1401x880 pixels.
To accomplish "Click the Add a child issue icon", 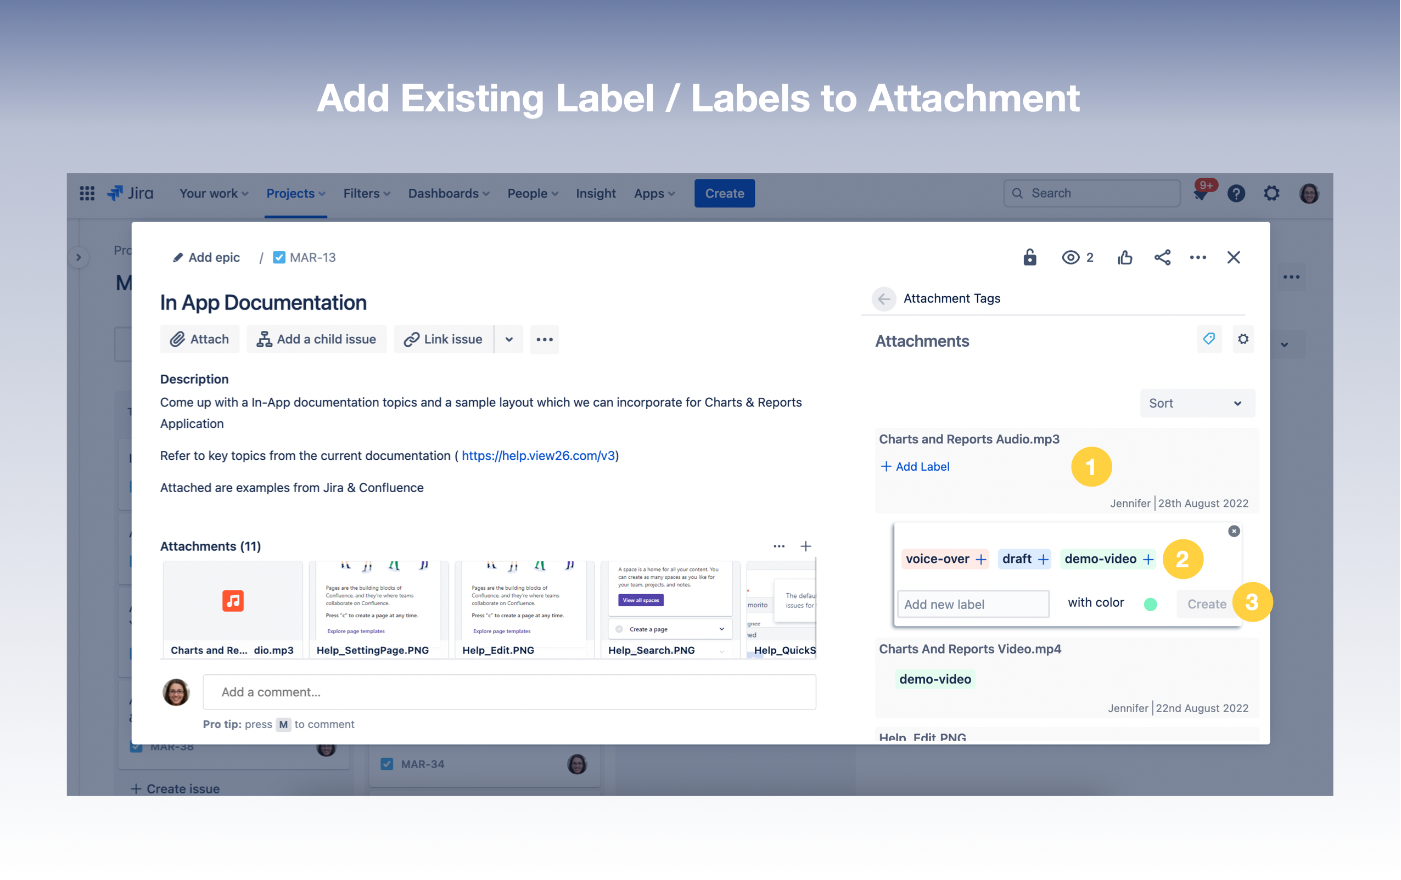I will click(x=264, y=339).
